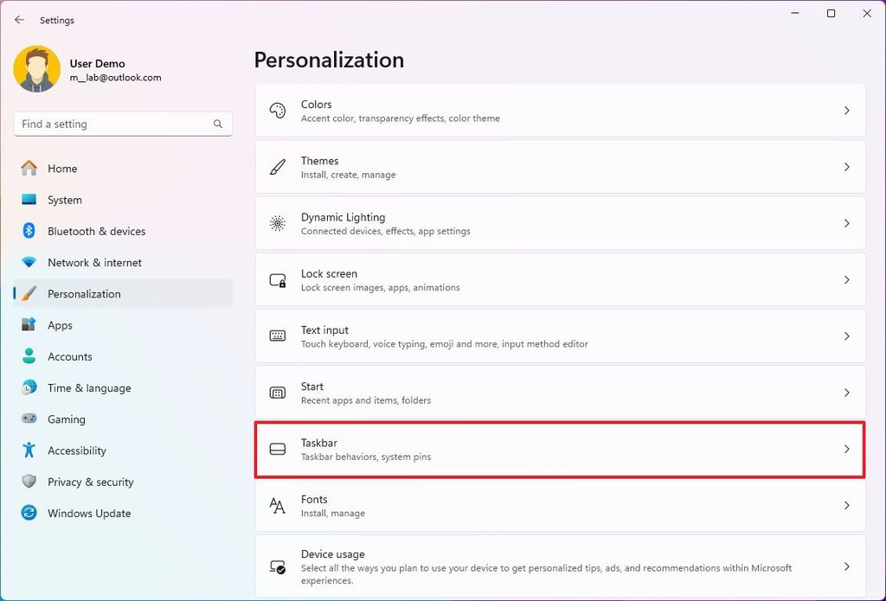Expand the Taskbar row chevron
This screenshot has width=886, height=601.
coord(846,449)
